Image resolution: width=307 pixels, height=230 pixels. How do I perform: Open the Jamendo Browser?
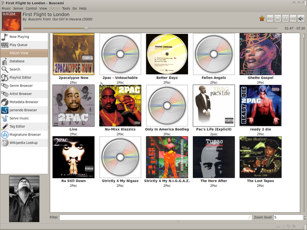[x=24, y=110]
